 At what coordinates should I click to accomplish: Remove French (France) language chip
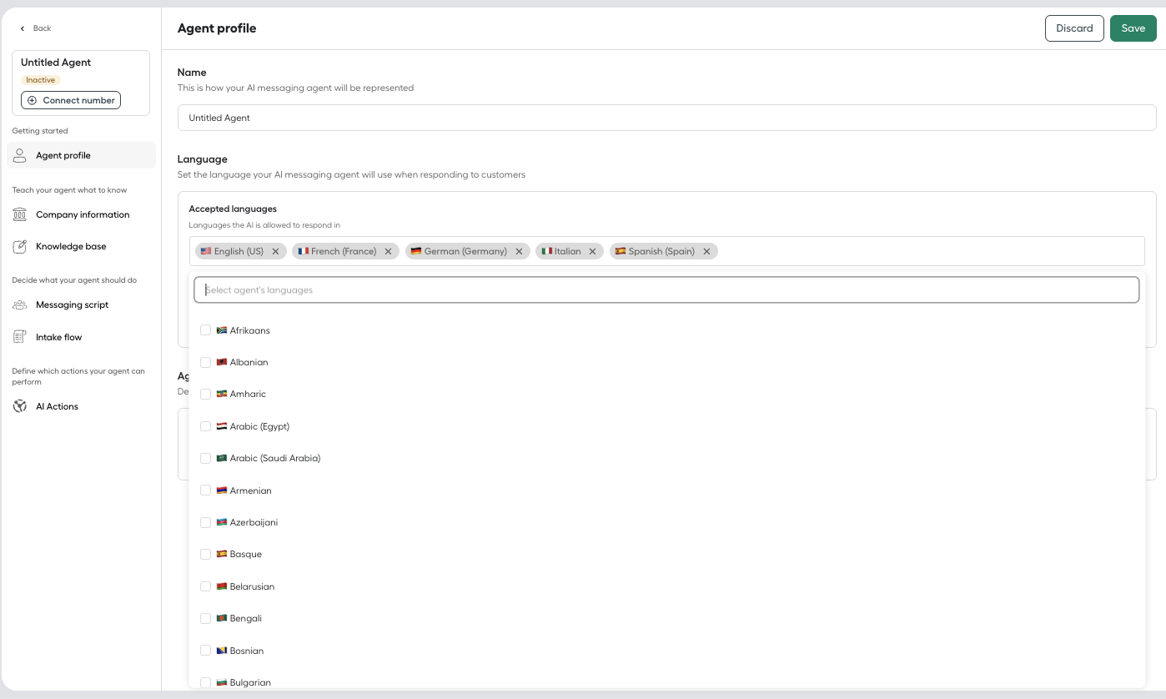coord(388,251)
